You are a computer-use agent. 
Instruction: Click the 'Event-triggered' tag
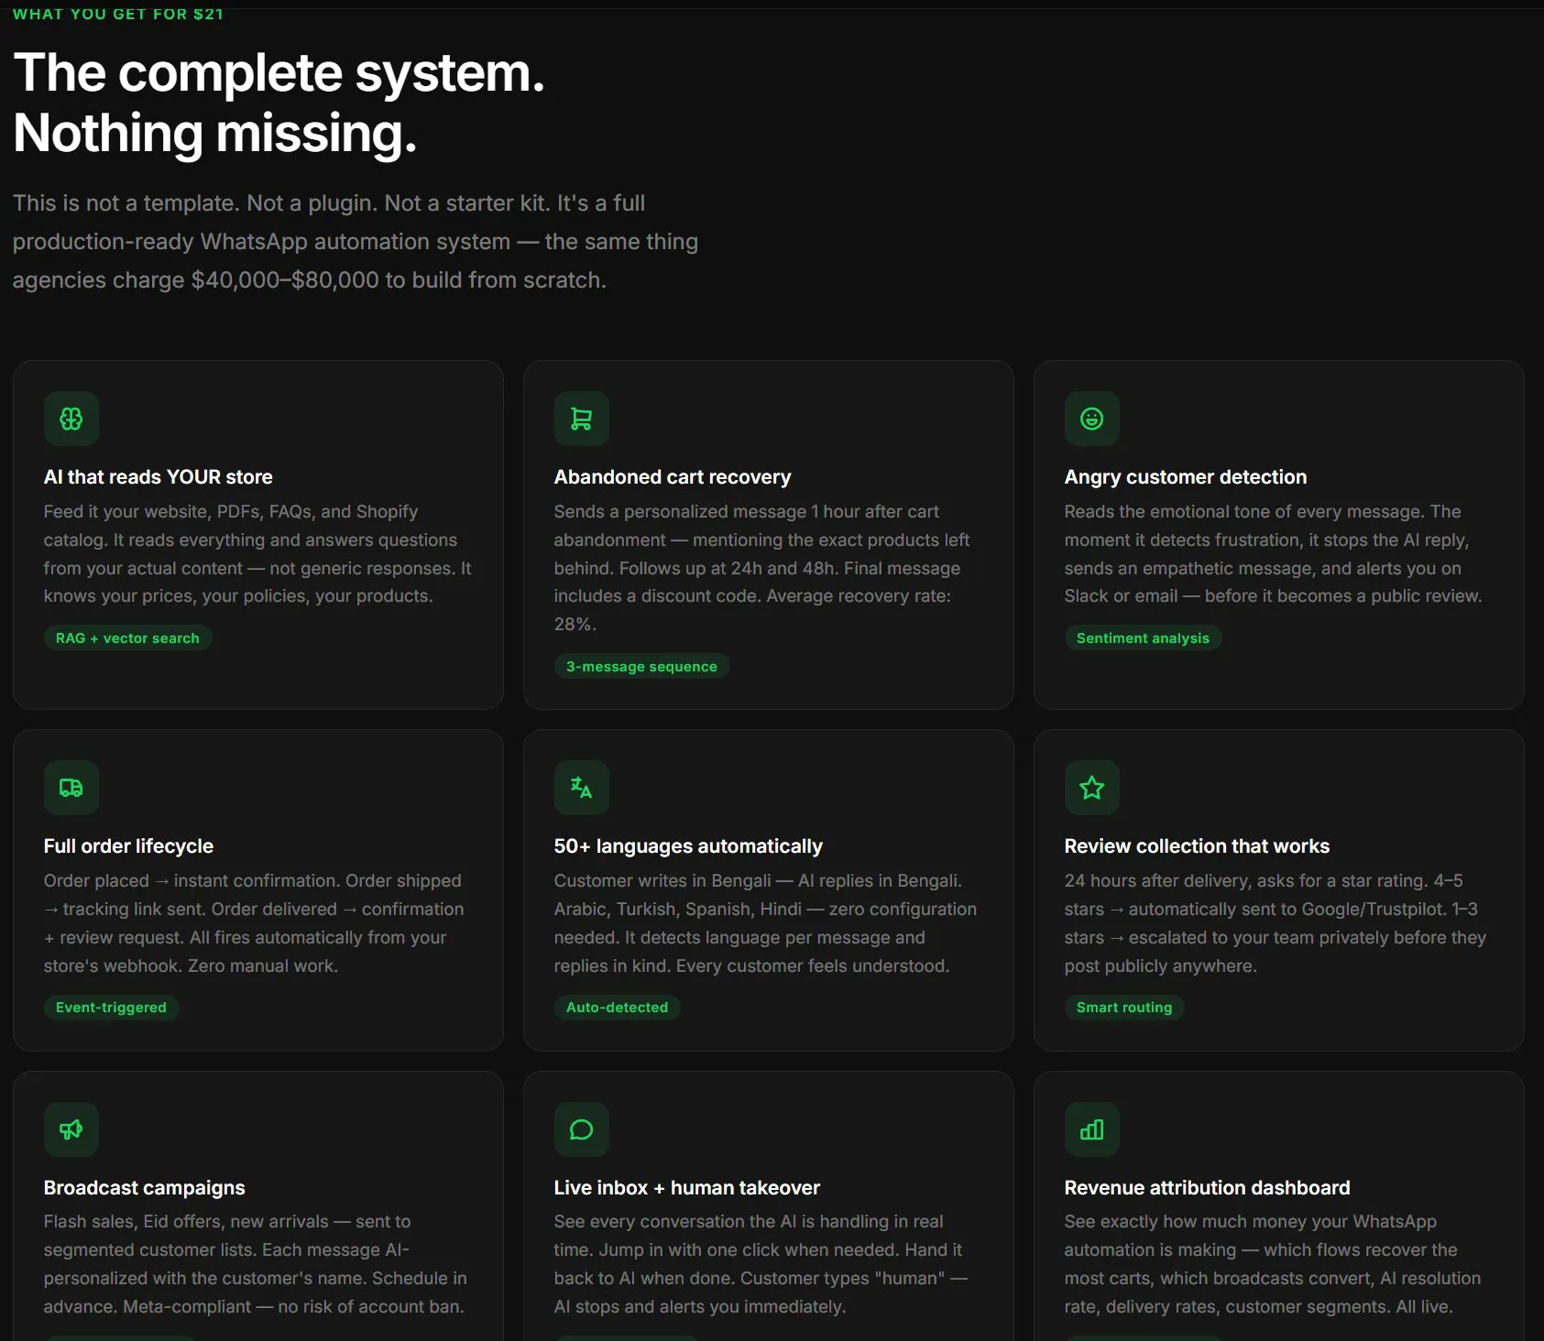click(x=111, y=1007)
